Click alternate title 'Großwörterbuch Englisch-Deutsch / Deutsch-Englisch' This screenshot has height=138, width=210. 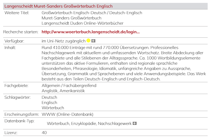point(92,13)
